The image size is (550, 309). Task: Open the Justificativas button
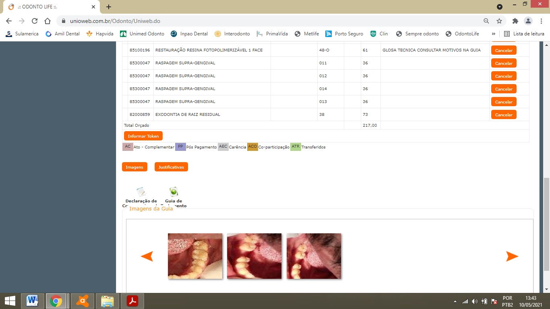[x=171, y=167]
